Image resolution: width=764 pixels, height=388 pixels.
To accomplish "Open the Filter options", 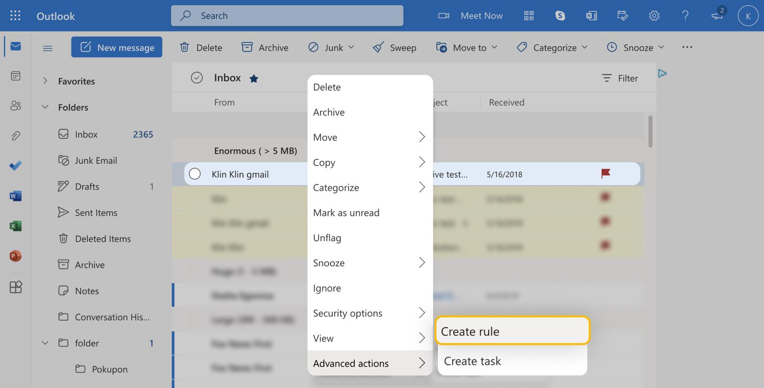I will click(620, 78).
